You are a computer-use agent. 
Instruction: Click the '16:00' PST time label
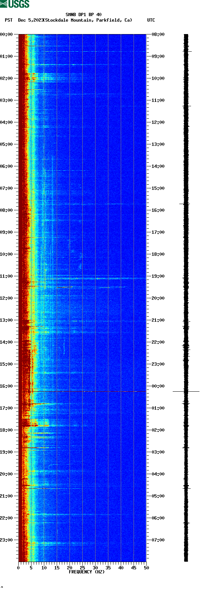click(7, 386)
